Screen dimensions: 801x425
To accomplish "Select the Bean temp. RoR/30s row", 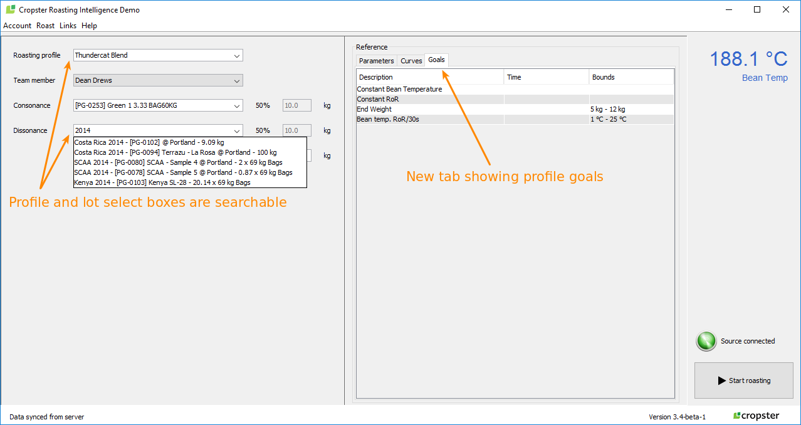I will [x=515, y=119].
